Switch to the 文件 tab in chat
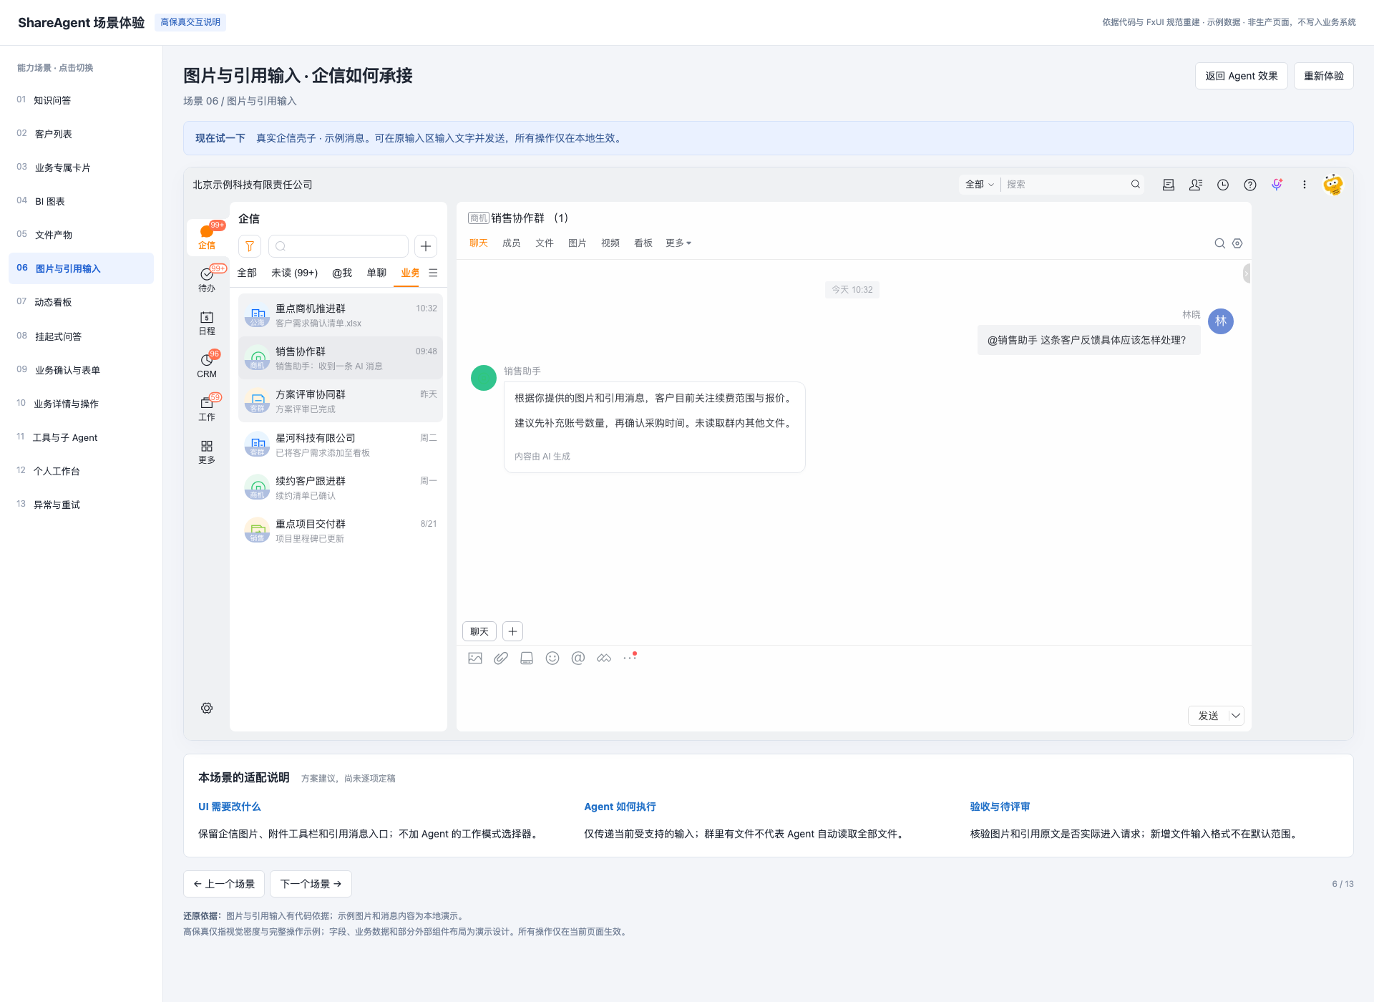1374x1002 pixels. tap(544, 243)
